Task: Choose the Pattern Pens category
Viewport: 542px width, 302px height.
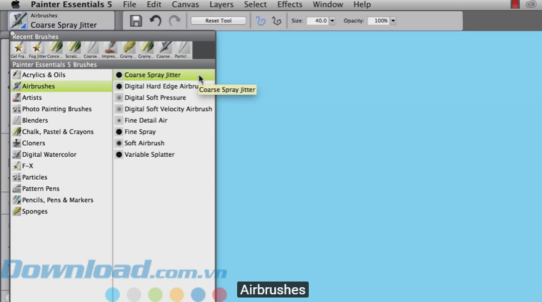Action: coord(61,189)
